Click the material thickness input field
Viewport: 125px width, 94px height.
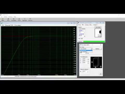(x=85, y=72)
